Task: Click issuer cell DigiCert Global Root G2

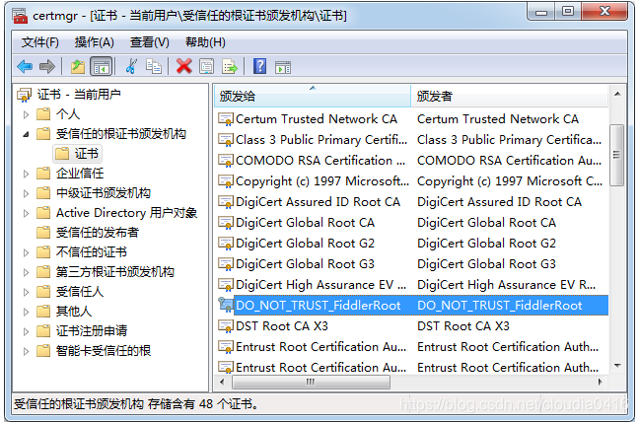Action: coord(486,244)
